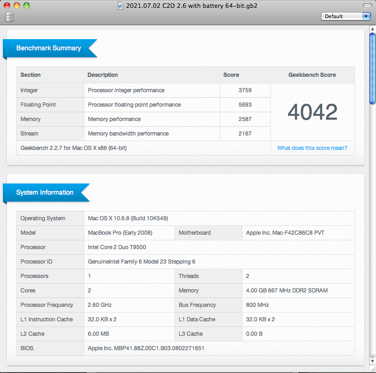
Task: Click the 'Cores' label cell
Action: pos(50,291)
